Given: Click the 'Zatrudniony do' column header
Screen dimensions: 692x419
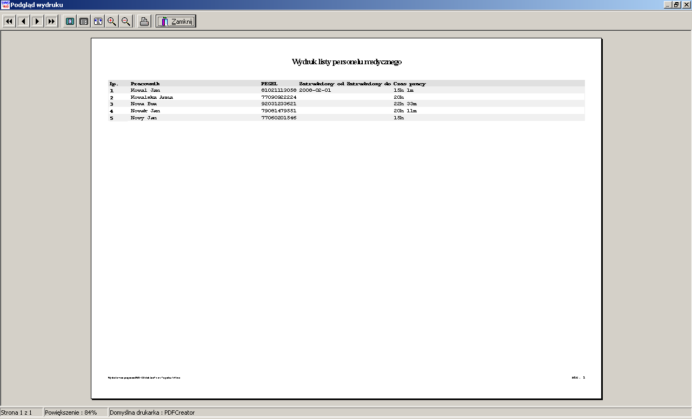Looking at the screenshot, I should click(x=369, y=84).
